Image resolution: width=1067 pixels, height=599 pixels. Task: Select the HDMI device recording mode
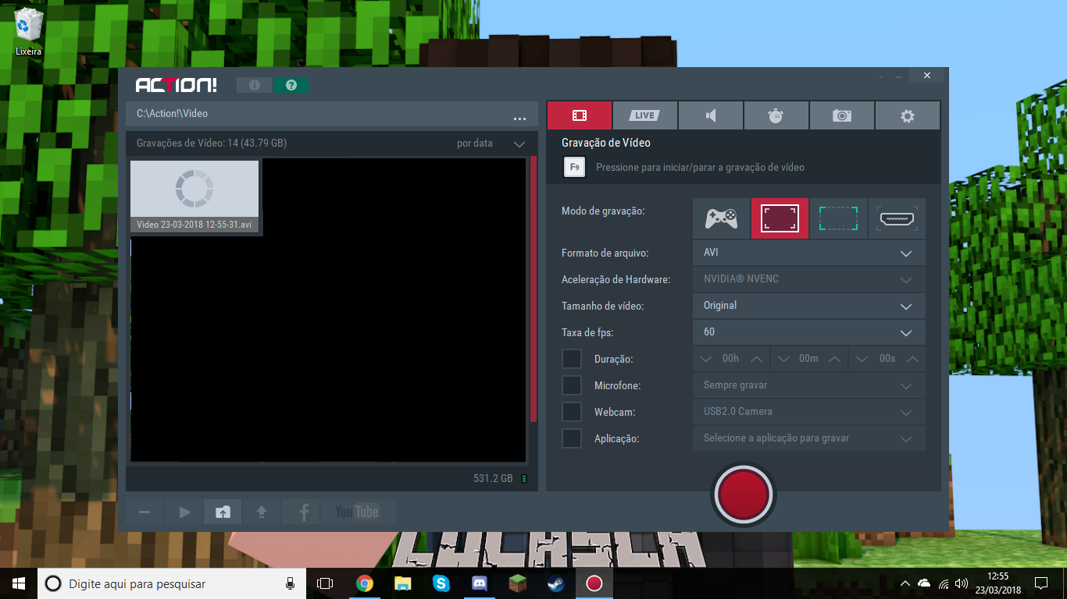click(x=897, y=218)
